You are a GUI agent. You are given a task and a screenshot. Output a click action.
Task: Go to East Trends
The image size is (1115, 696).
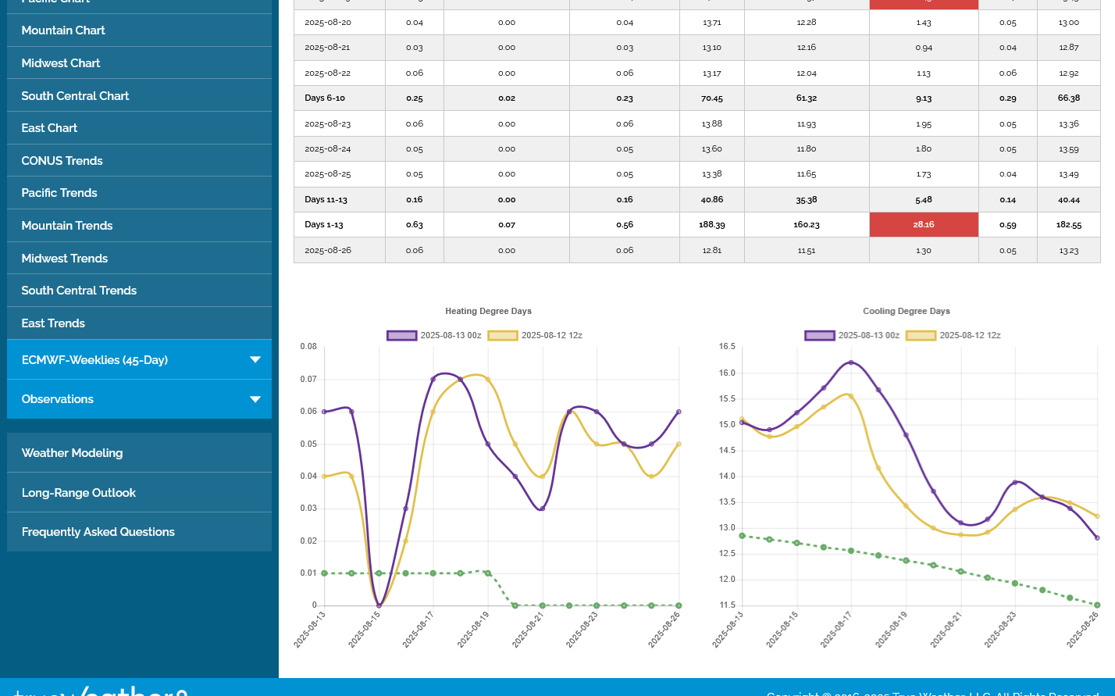(x=53, y=323)
